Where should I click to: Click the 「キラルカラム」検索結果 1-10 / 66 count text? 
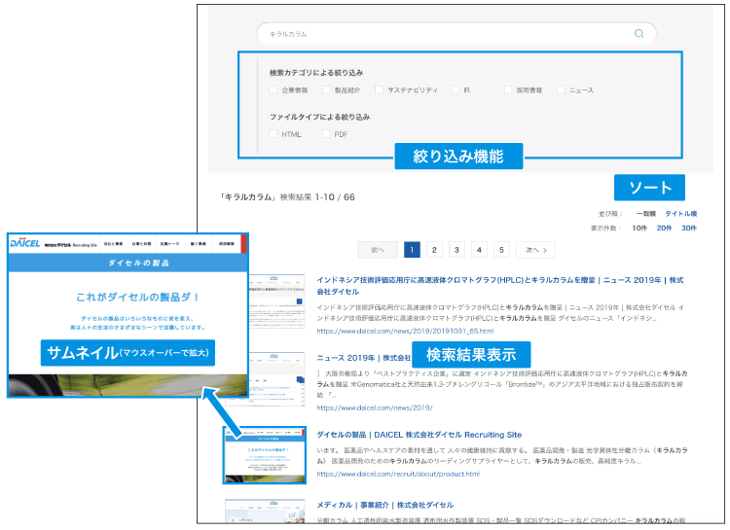point(287,197)
